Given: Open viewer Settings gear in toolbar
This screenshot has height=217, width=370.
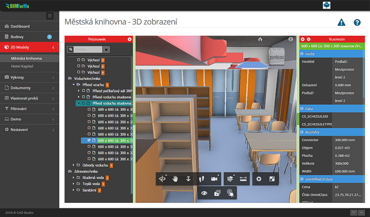Looking at the screenshot, I should (259, 178).
